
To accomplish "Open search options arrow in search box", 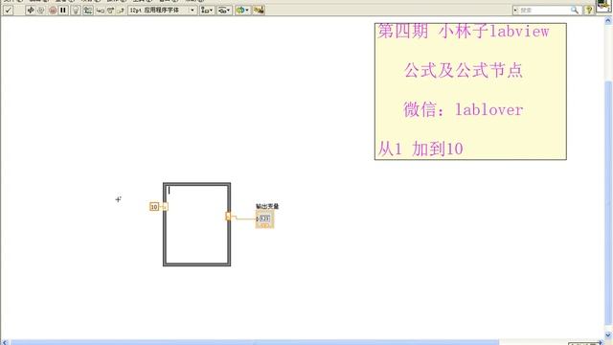I will (515, 11).
